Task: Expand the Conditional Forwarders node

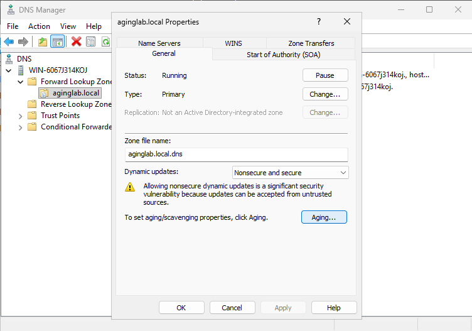Action: coord(20,128)
